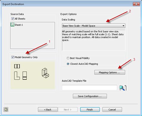Image resolution: width=142 pixels, height=116 pixels.
Task: Click Save Configuration button
Action: tap(90, 96)
